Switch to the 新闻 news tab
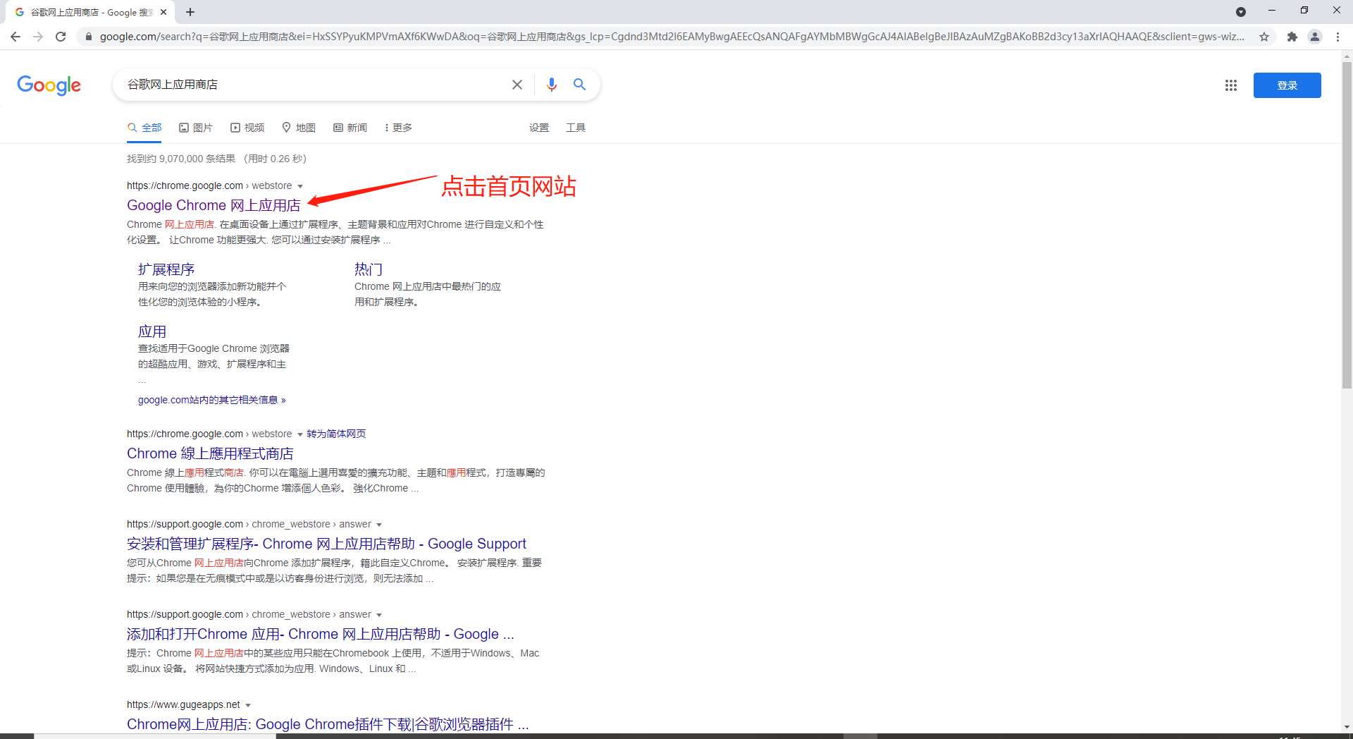Screen dimensions: 1353x739 pyautogui.click(x=350, y=128)
